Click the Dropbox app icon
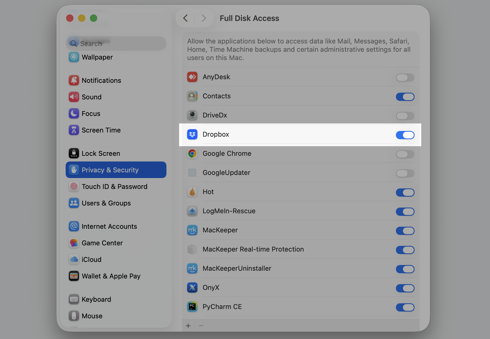 tap(192, 134)
